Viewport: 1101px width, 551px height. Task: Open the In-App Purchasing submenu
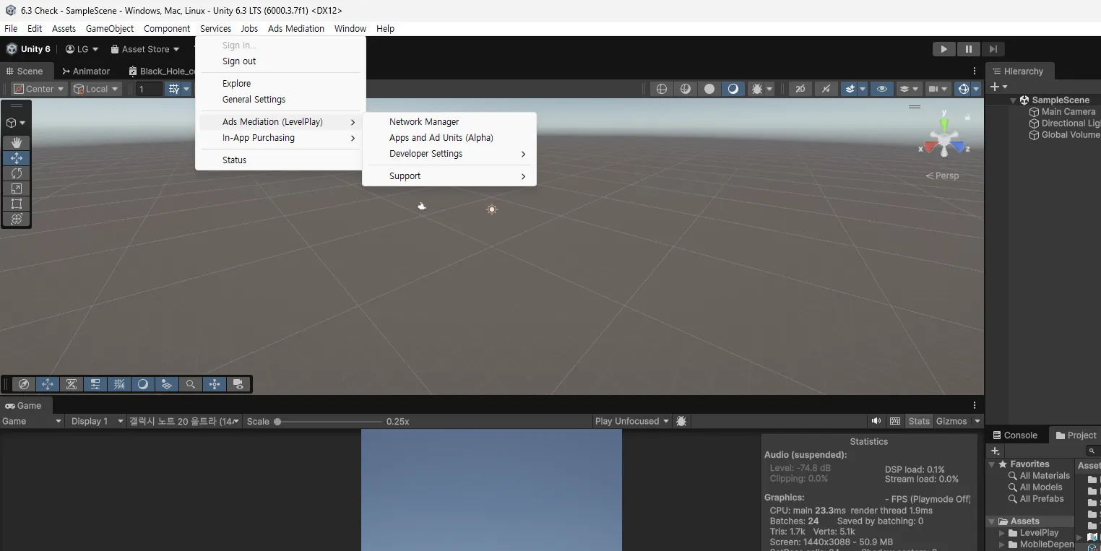(x=280, y=137)
